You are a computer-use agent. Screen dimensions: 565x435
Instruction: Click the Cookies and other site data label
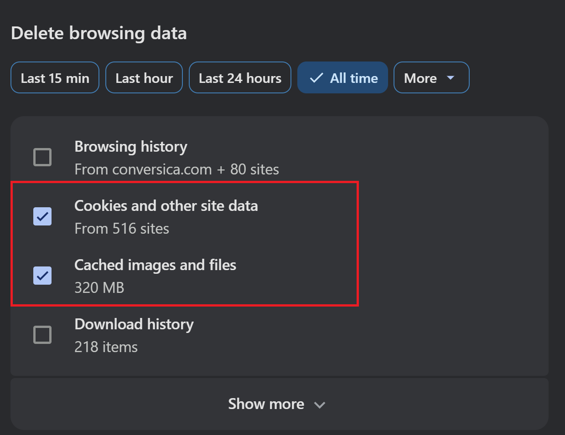pos(166,206)
